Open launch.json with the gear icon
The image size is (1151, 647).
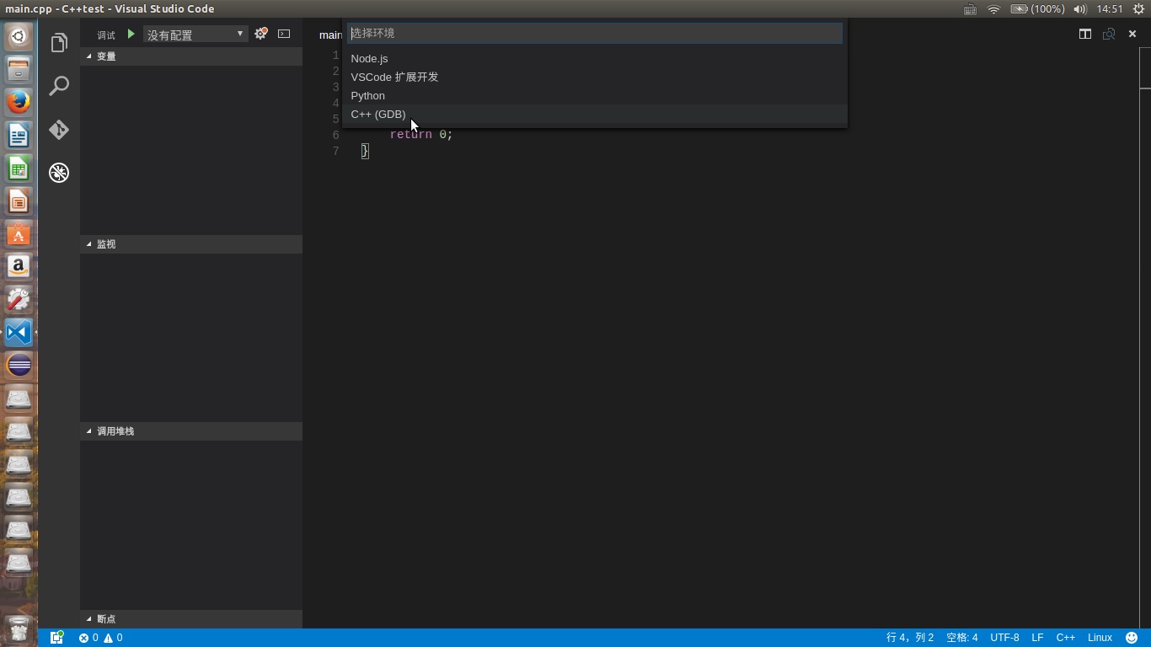pyautogui.click(x=260, y=34)
